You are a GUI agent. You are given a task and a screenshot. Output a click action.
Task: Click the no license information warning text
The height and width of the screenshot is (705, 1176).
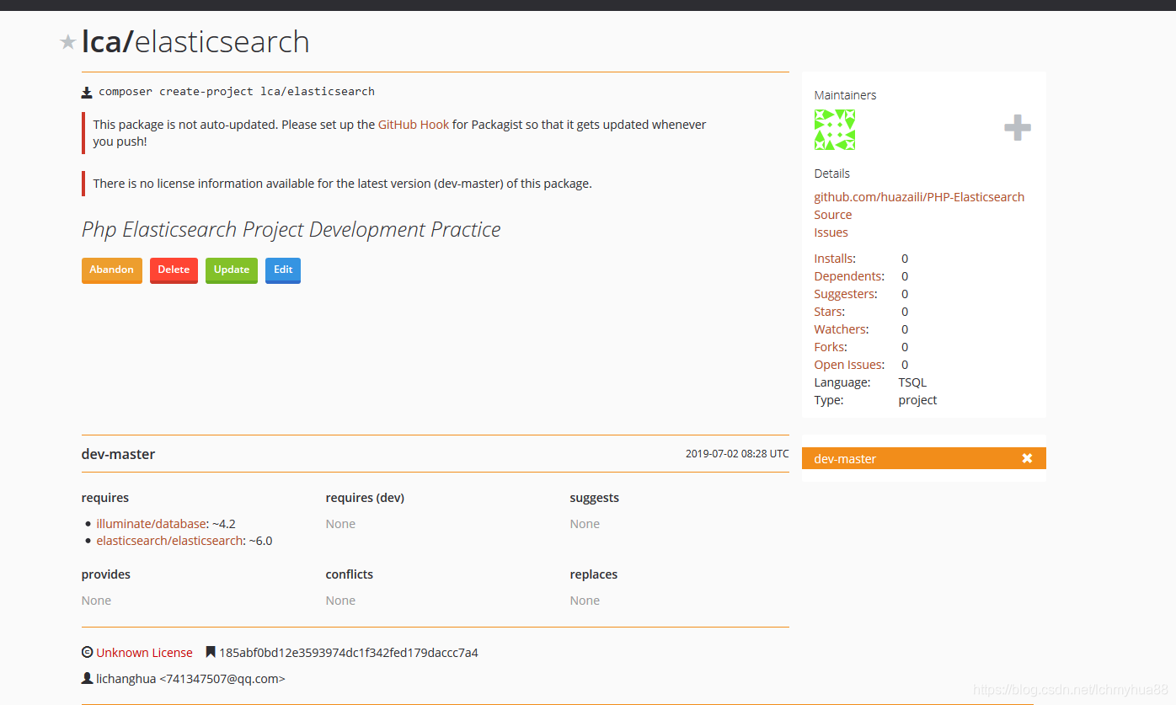click(x=342, y=184)
